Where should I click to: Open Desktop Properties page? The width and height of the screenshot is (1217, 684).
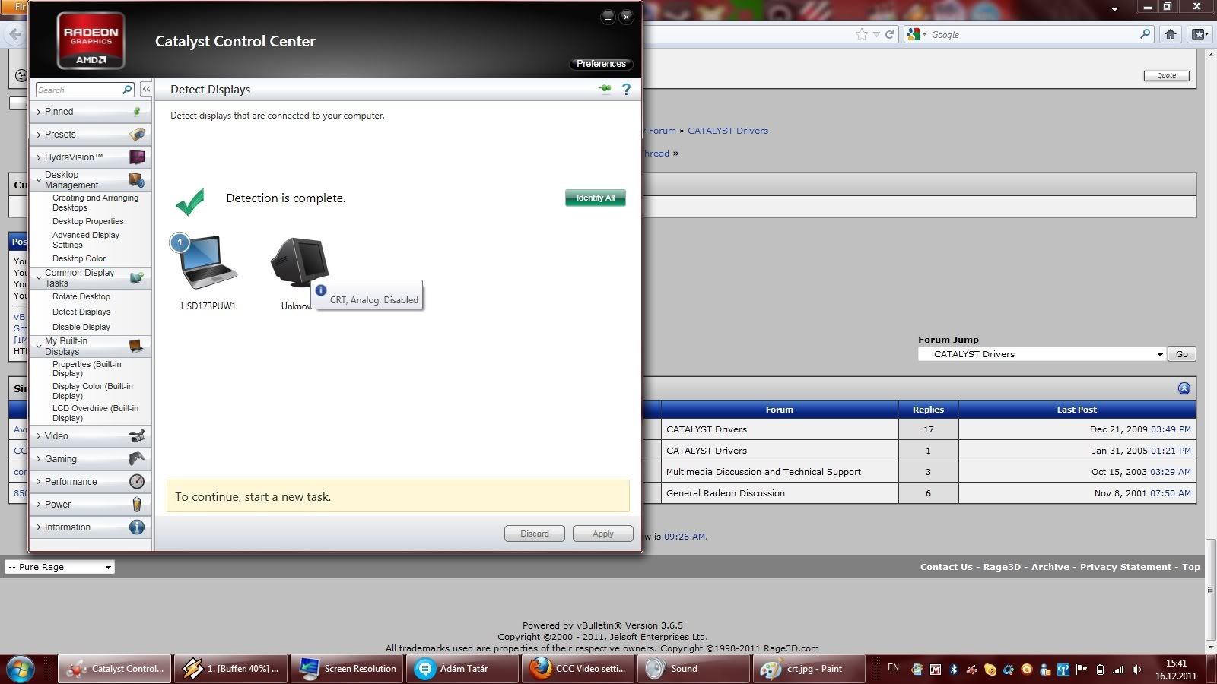coord(87,221)
